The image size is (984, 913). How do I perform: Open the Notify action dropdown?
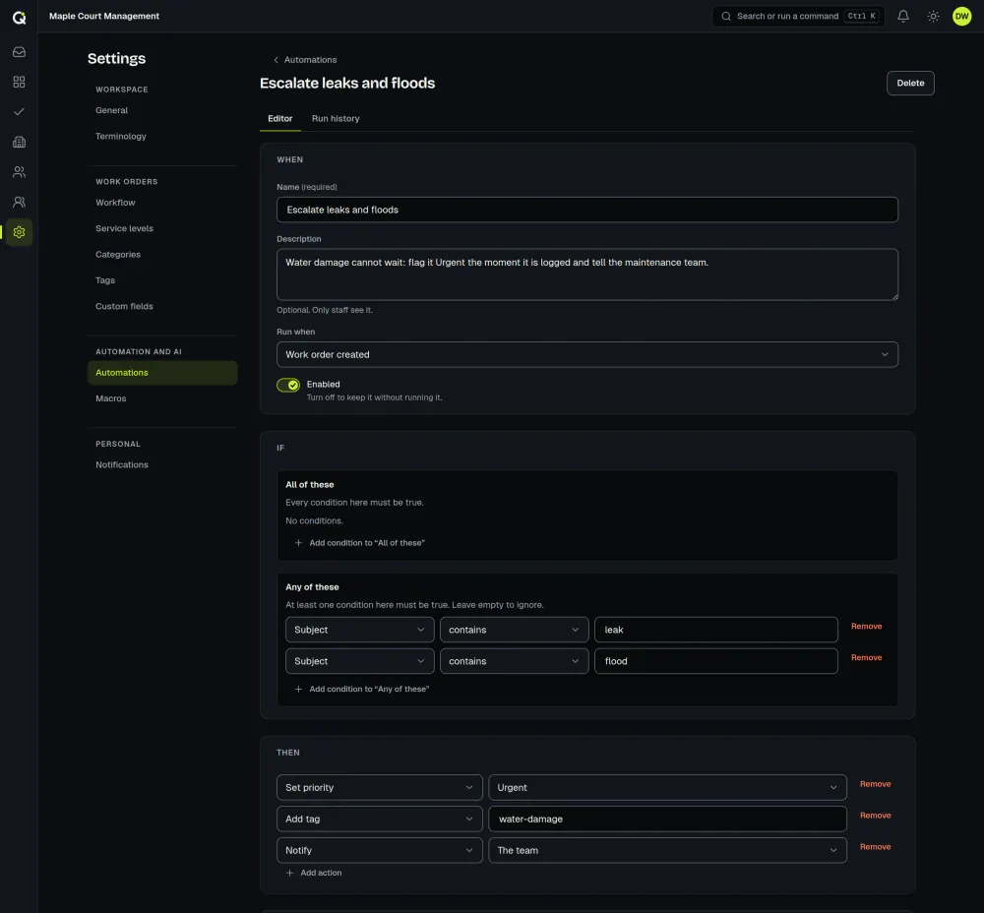(379, 850)
